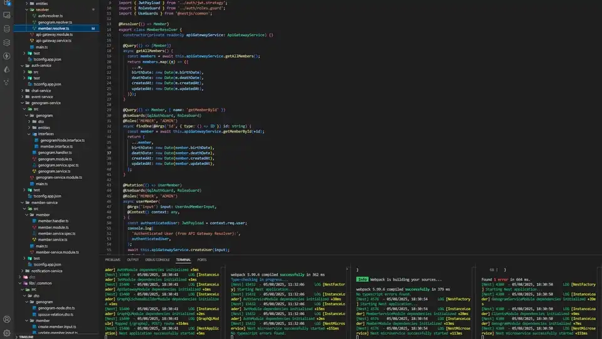Open the Accounts icon in activity bar

click(x=6, y=319)
